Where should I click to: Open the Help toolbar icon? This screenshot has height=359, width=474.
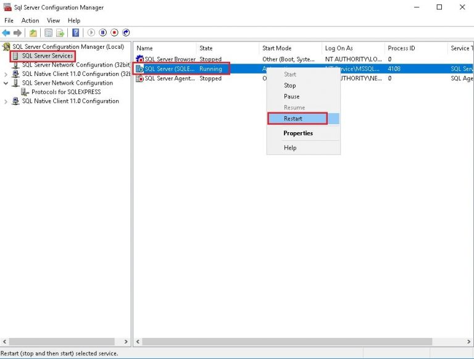(76, 33)
